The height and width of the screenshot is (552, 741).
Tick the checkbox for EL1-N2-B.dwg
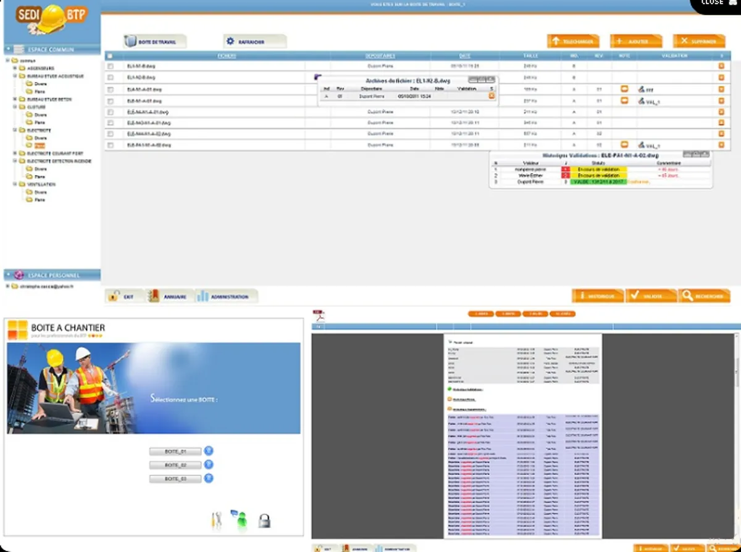(110, 78)
